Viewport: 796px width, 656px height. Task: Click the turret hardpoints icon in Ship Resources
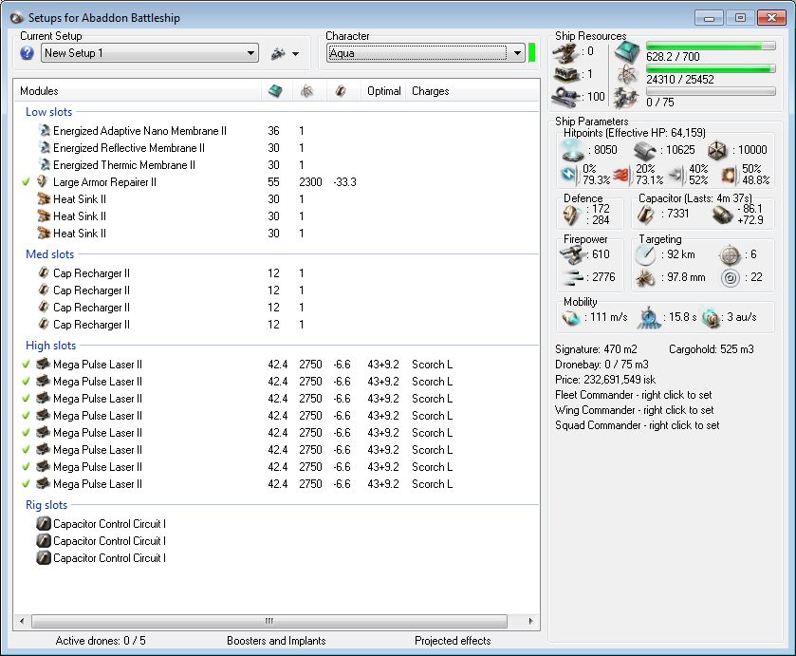click(566, 53)
